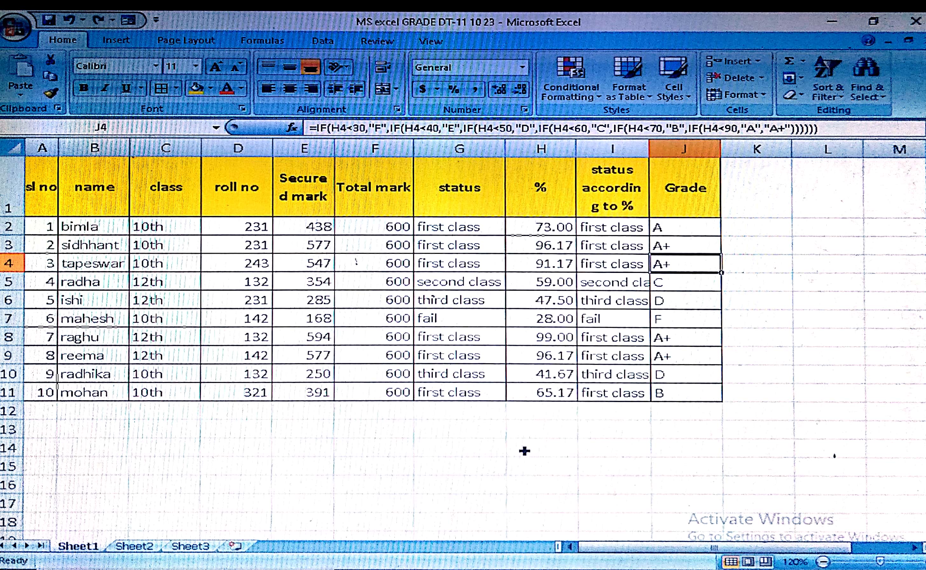Select cell H4 containing 91.17
The width and height of the screenshot is (926, 570).
coord(541,263)
